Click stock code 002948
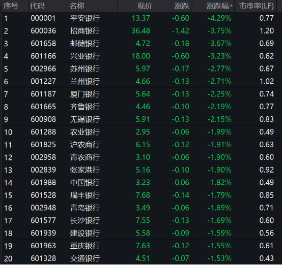Image resolution: width=282 pixels, height=265 pixels. 43,208
